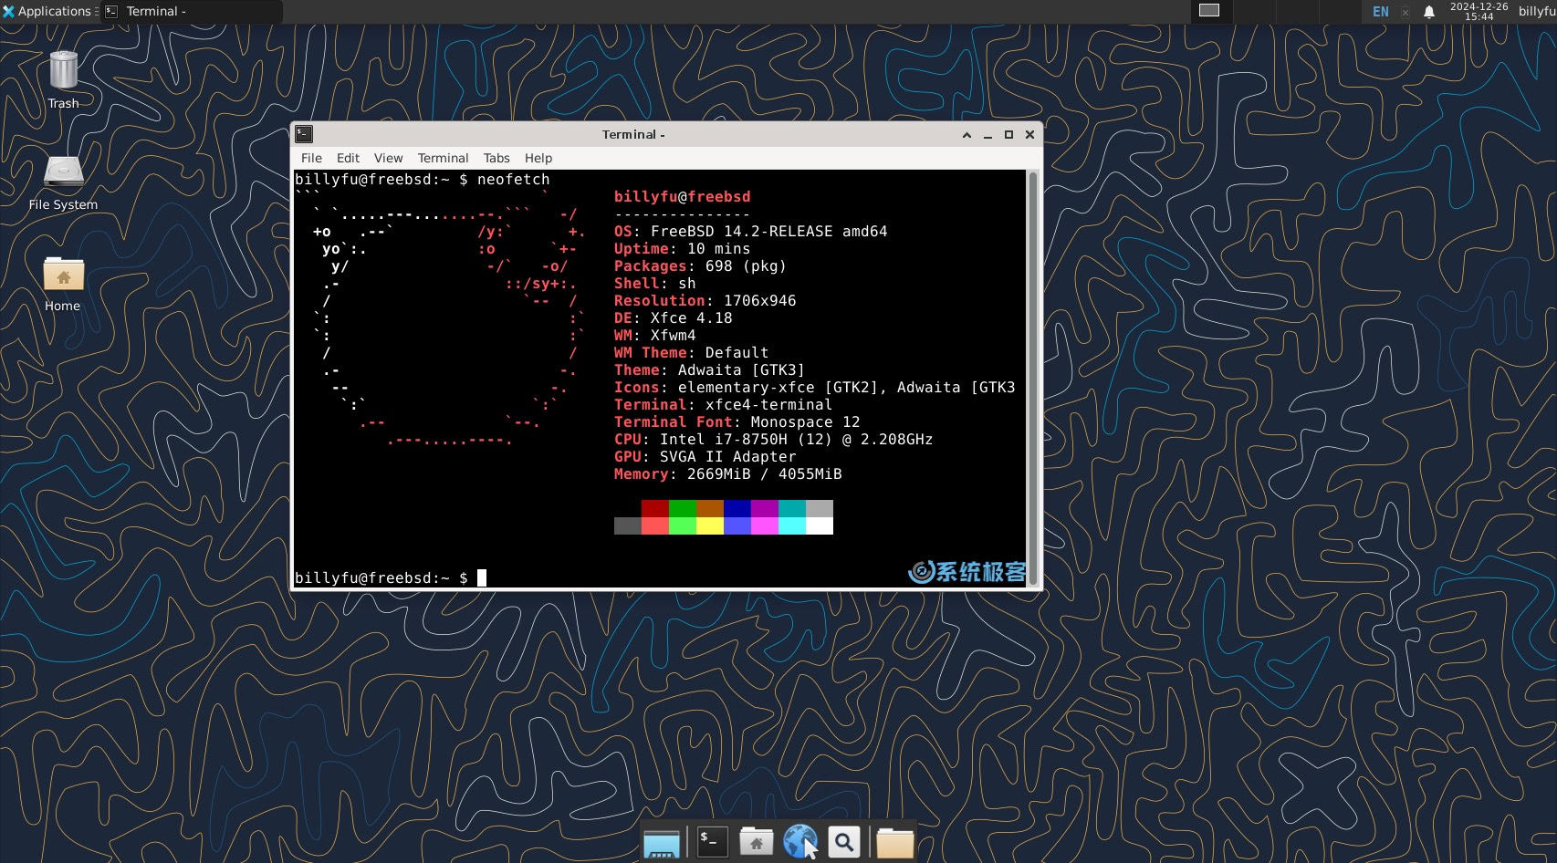Click the 'WM Theme: Default' line
Screen dimensions: 1557x863
(691, 353)
